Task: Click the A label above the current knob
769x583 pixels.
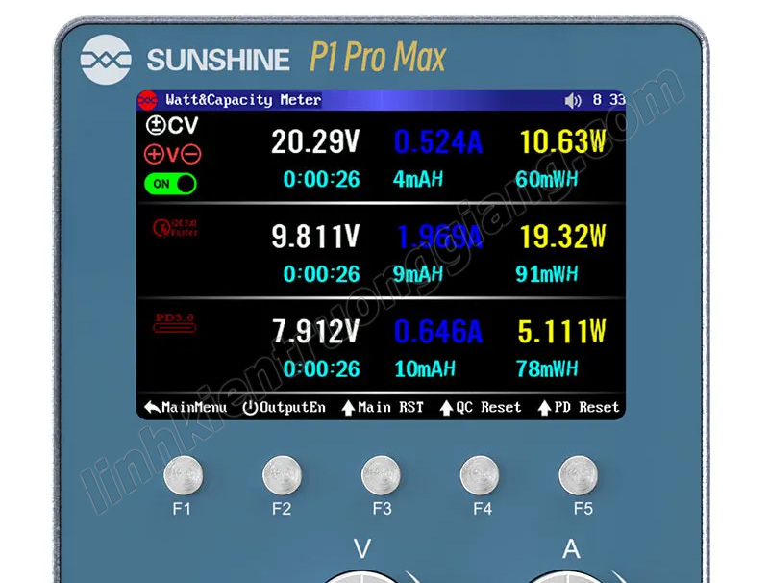Action: [571, 548]
